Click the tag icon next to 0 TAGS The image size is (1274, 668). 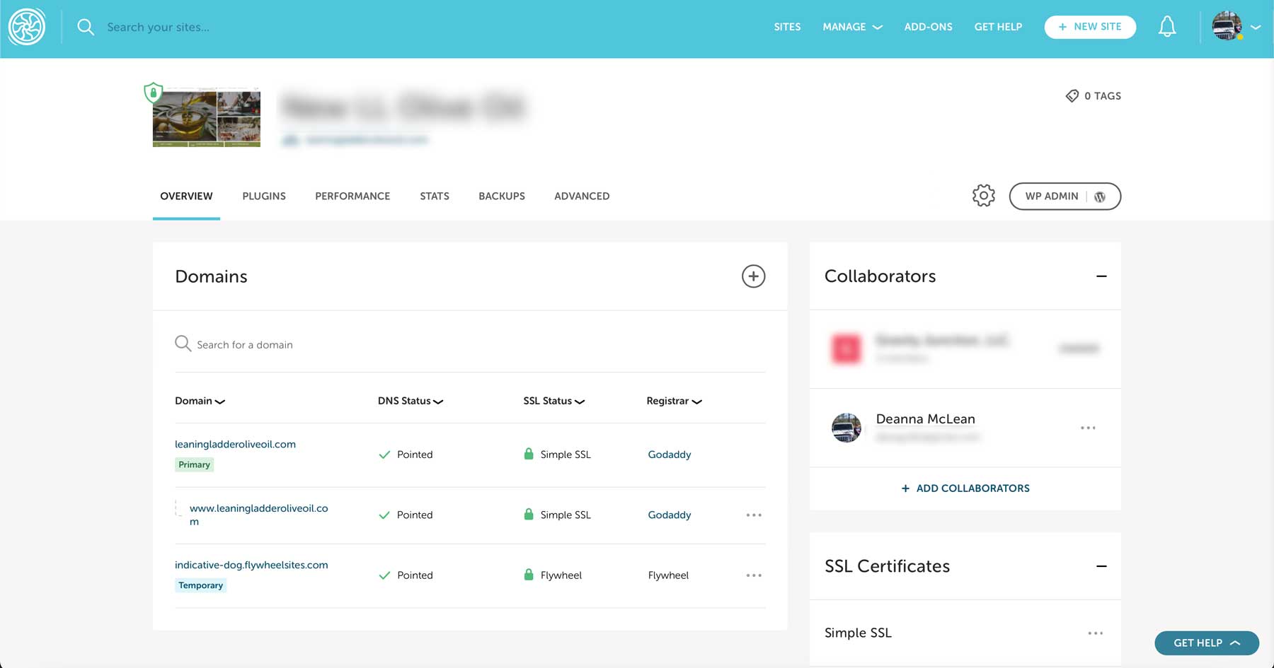click(x=1071, y=95)
